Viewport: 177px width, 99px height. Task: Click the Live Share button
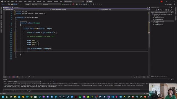point(168,4)
